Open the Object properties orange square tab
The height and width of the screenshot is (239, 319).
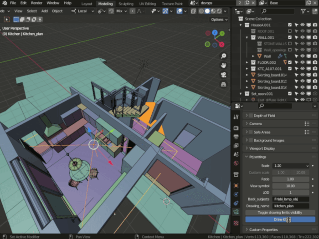coord(236,186)
